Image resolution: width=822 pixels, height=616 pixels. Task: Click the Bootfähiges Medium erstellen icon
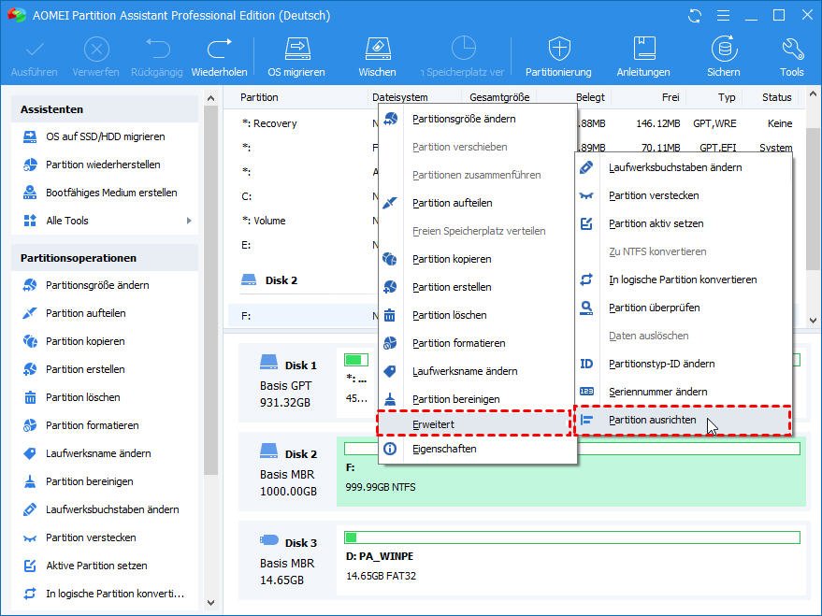(31, 193)
